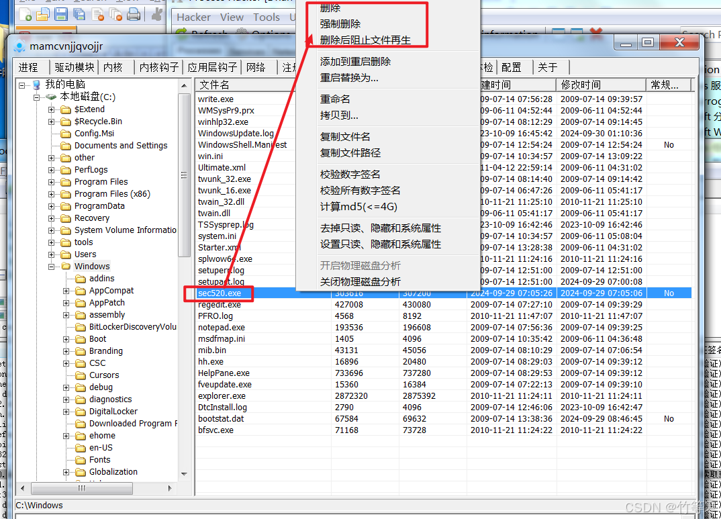This screenshot has width=721, height=519.
Task: Expand the ProgramData folder node
Action: pyautogui.click(x=52, y=206)
